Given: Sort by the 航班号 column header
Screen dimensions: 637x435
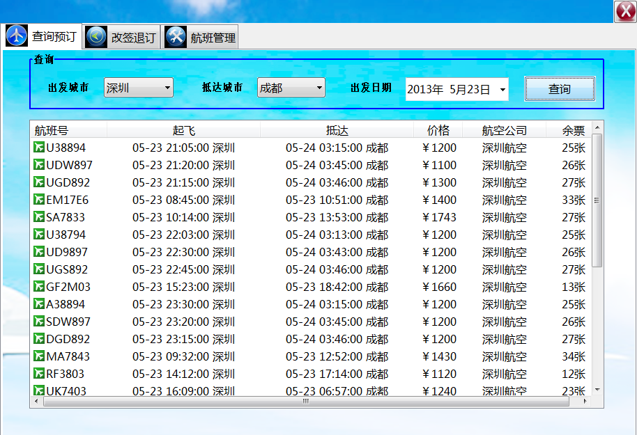Looking at the screenshot, I should [x=68, y=130].
